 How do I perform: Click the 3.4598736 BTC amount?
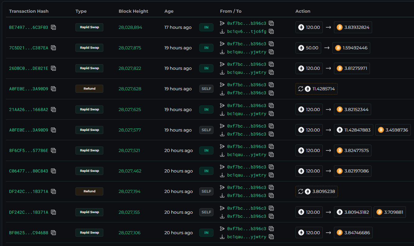[393, 130]
